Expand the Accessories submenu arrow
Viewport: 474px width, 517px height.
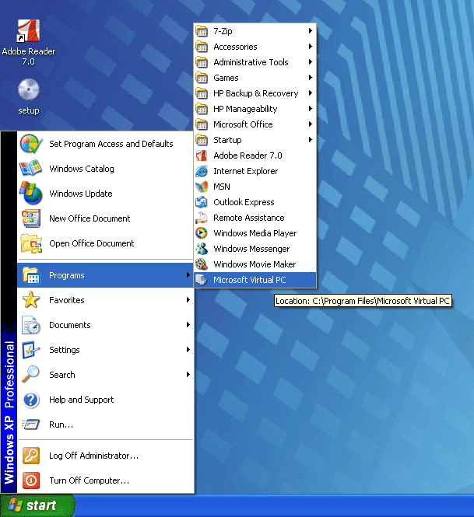click(310, 46)
